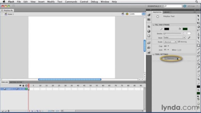Select the Pencil tool
This screenshot has height=113, width=201.
pos(198,49)
